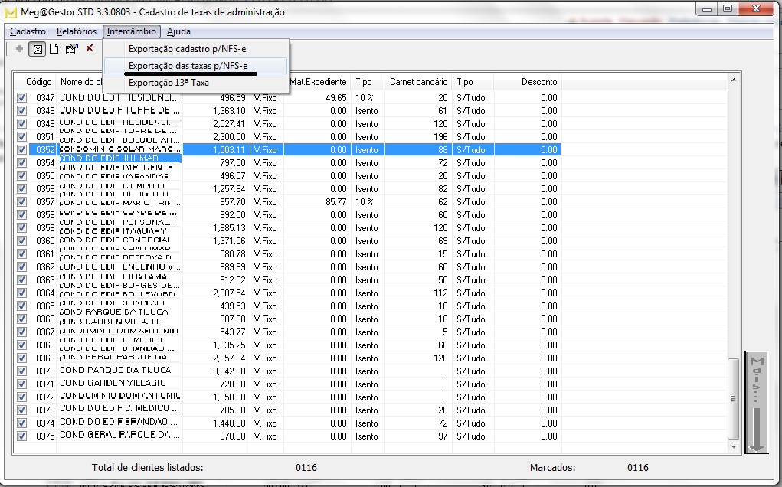Open the properties form toolbar icon
The width and height of the screenshot is (782, 487).
pyautogui.click(x=71, y=49)
